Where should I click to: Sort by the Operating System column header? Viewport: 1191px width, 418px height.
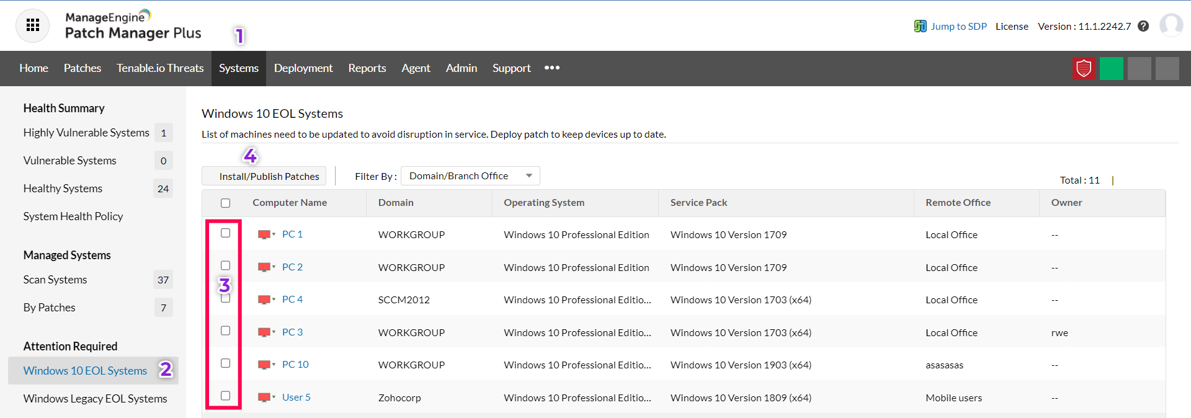click(x=544, y=203)
